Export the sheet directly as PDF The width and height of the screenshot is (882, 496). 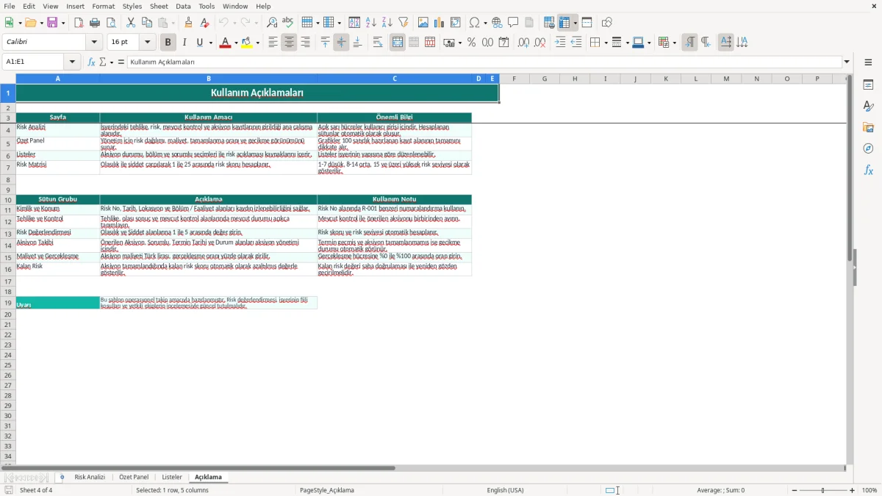[x=79, y=23]
